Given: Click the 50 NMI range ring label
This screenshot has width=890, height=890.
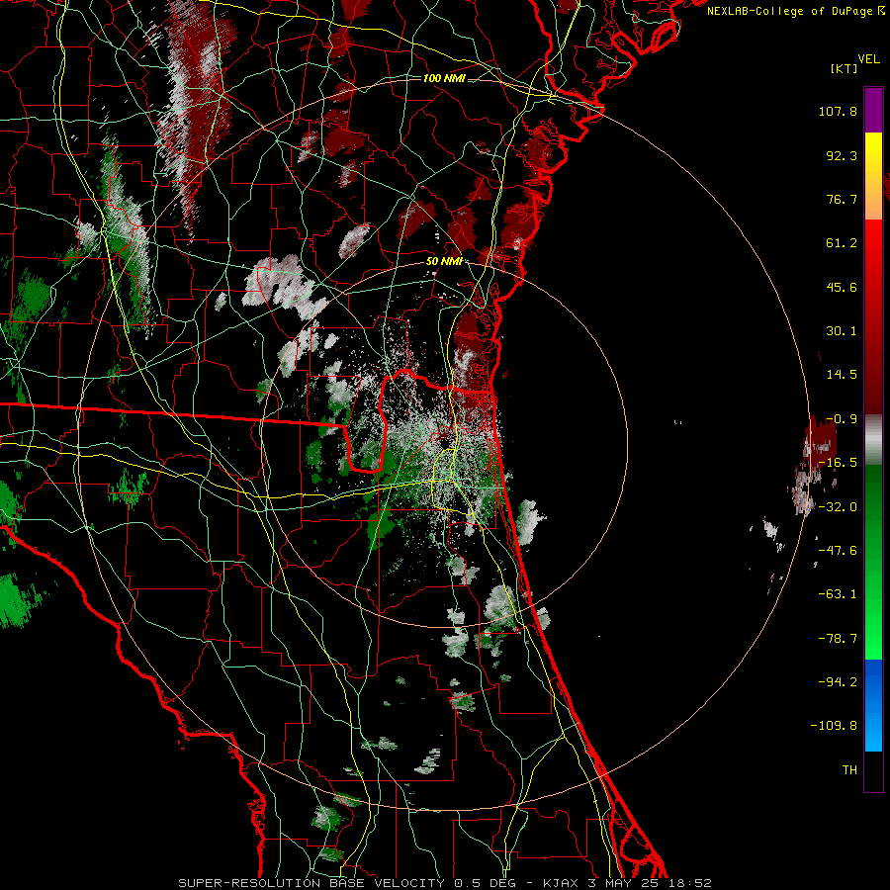Looking at the screenshot, I should pos(444,262).
